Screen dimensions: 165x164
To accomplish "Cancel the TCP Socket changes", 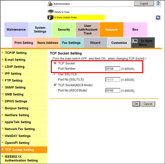I will 148,104.
